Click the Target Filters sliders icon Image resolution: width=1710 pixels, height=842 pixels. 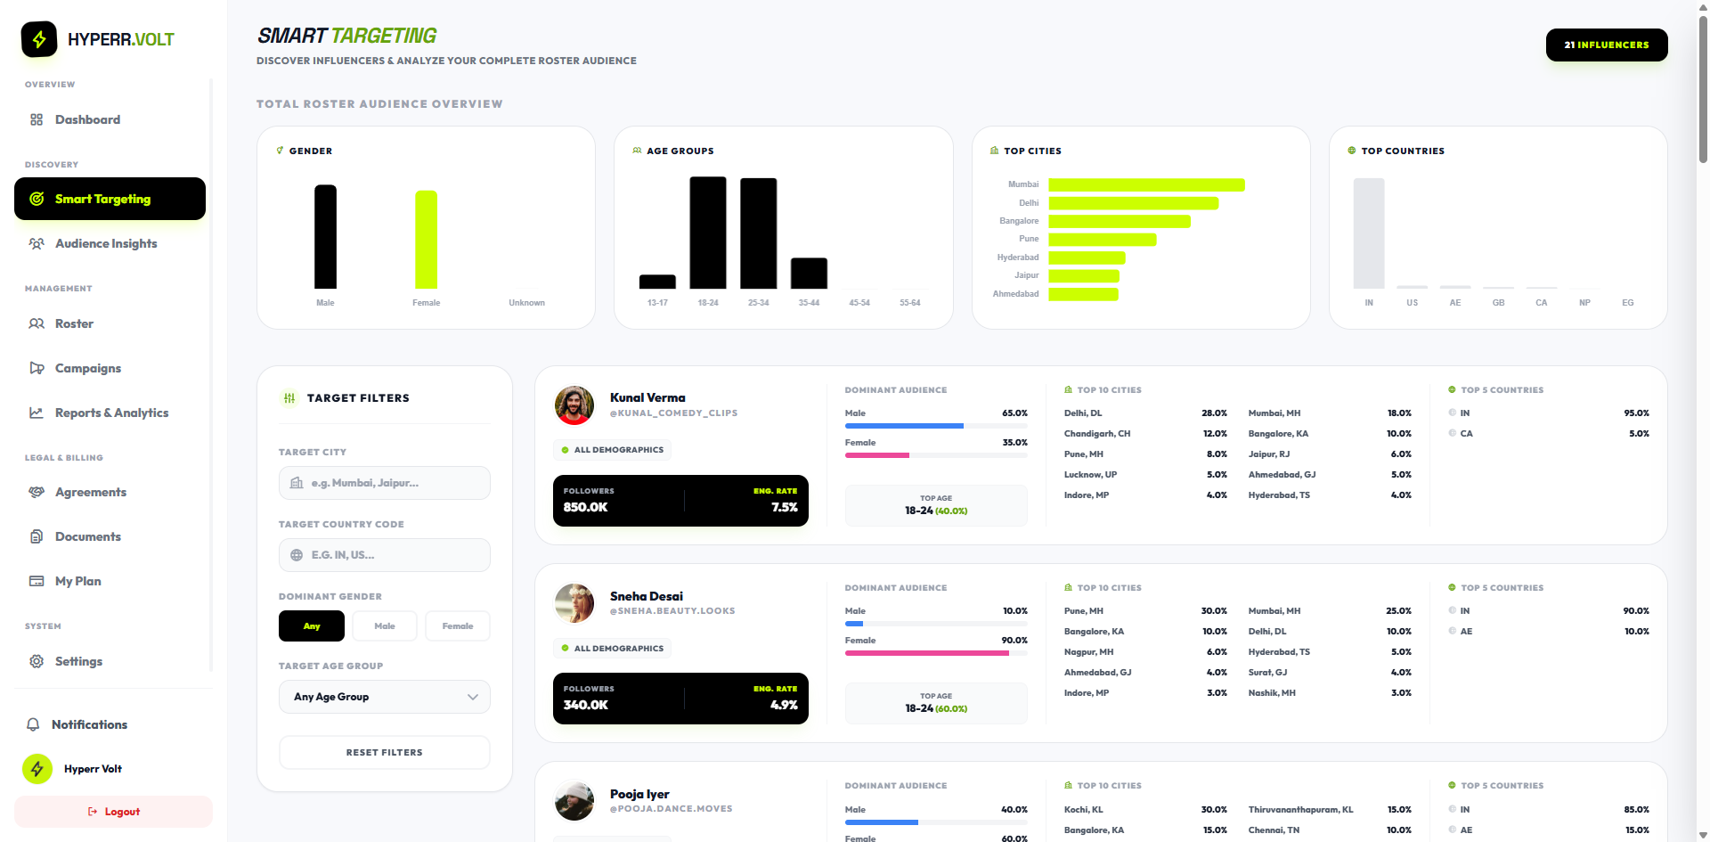pyautogui.click(x=289, y=398)
